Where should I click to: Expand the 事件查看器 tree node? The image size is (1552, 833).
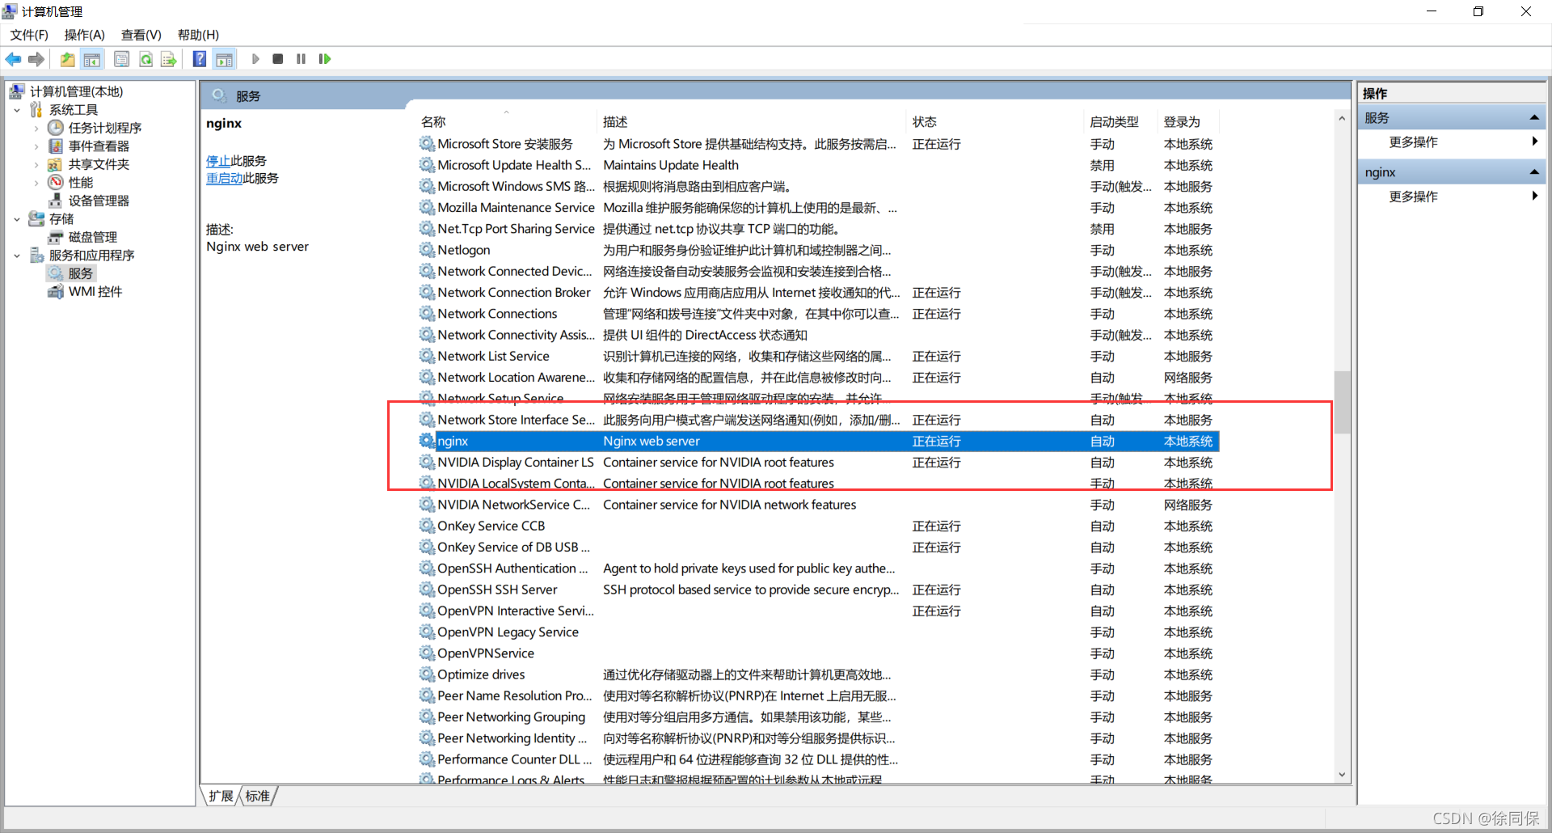(36, 146)
